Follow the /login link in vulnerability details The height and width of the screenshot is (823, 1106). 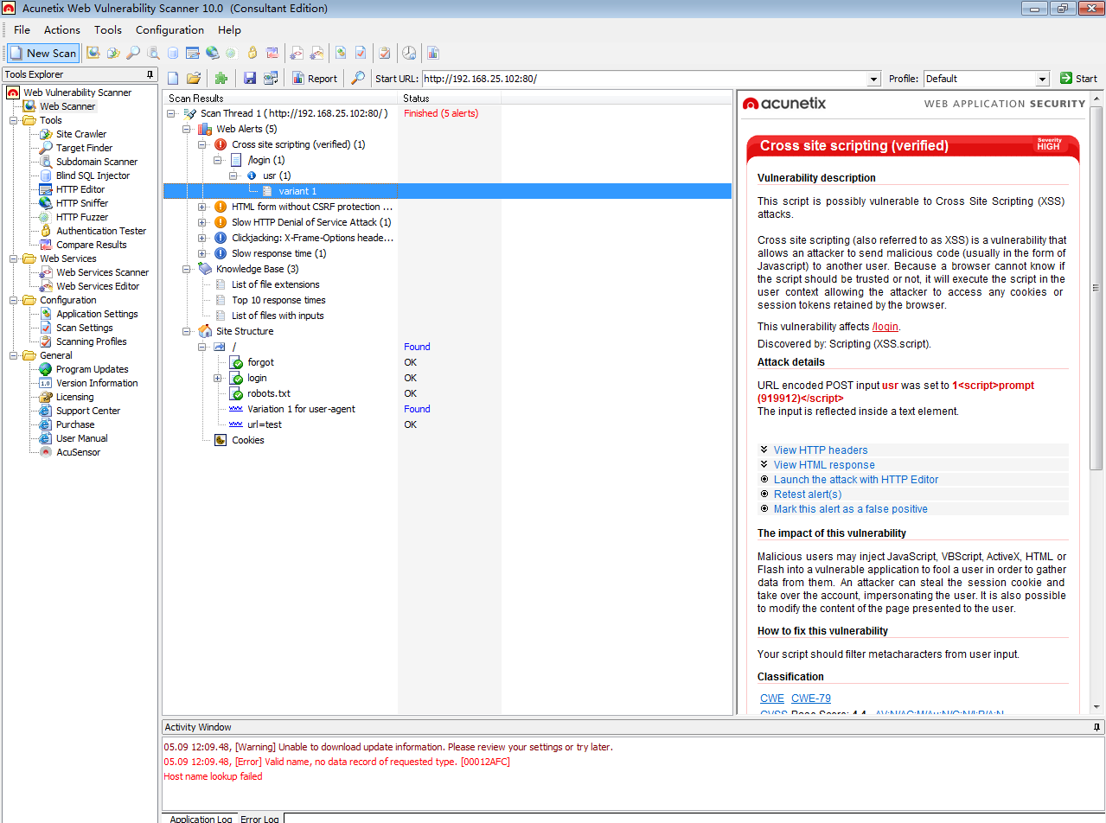tap(885, 327)
